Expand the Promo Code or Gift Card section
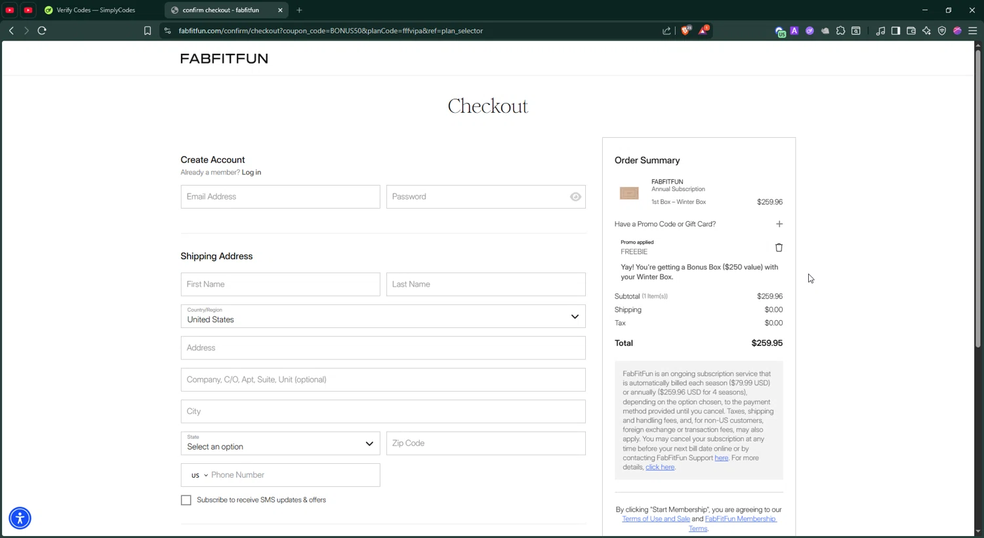Image resolution: width=984 pixels, height=538 pixels. point(779,224)
